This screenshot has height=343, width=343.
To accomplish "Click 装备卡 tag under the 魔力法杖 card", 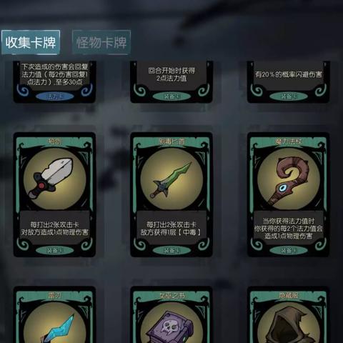I will 289,250.
